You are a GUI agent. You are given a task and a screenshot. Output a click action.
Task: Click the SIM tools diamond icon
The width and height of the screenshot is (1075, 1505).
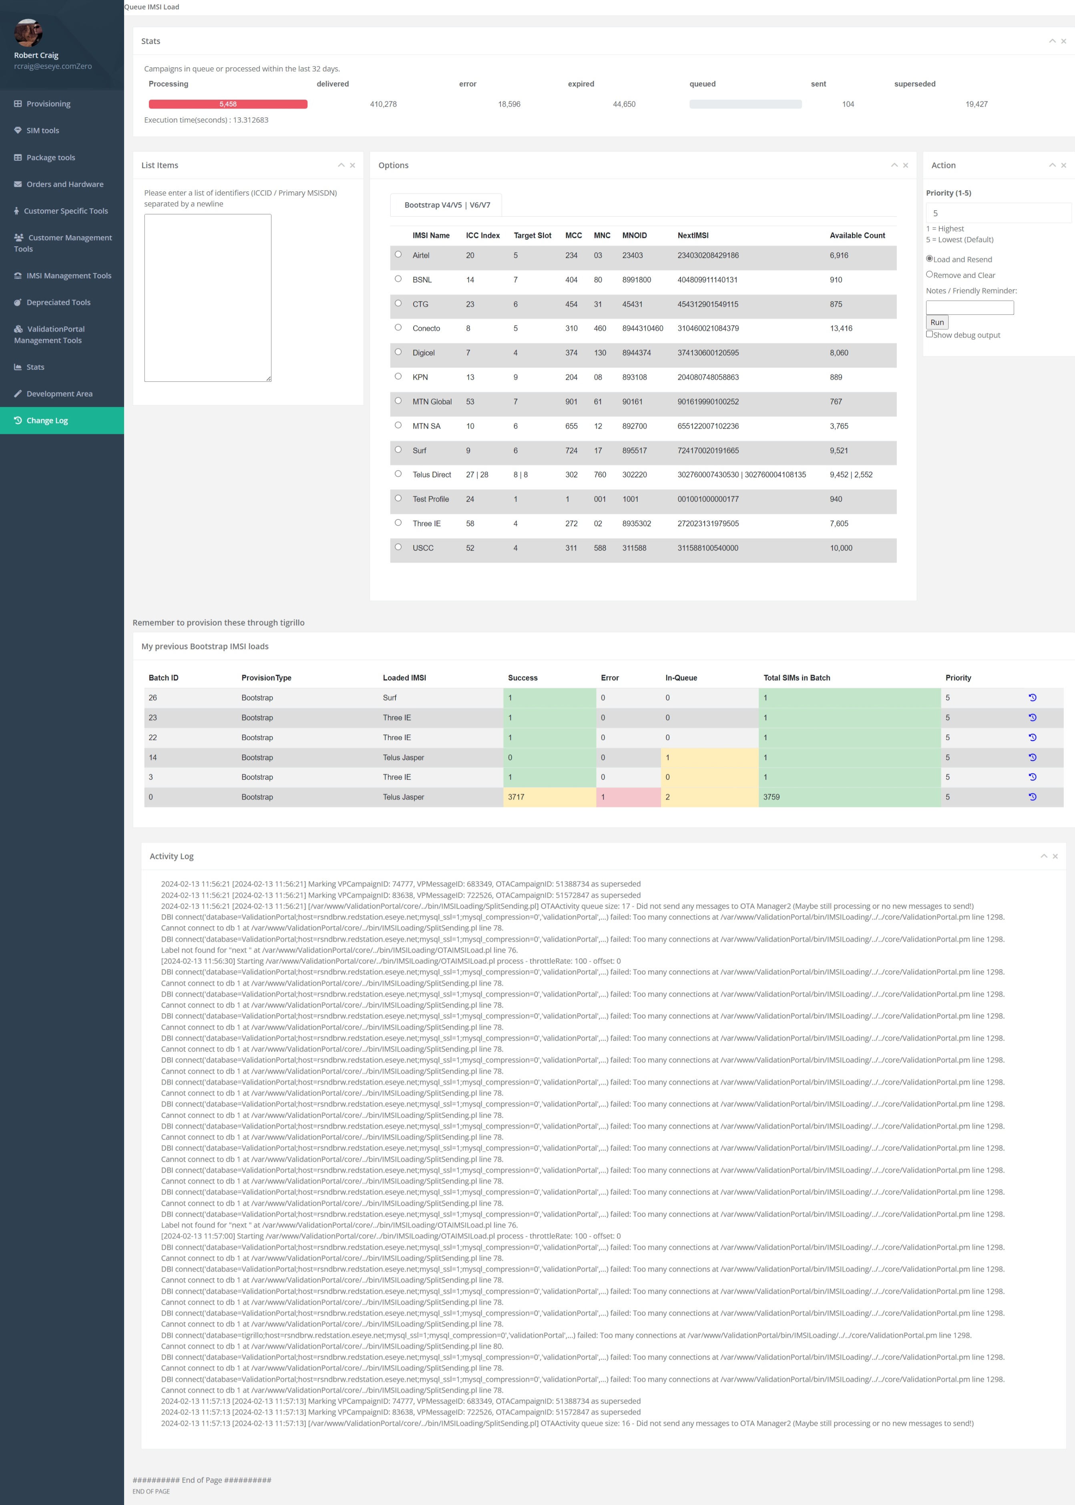point(18,131)
